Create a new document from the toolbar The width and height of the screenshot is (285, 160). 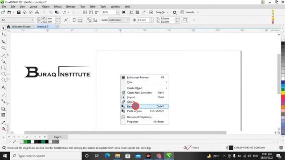coord(3,12)
